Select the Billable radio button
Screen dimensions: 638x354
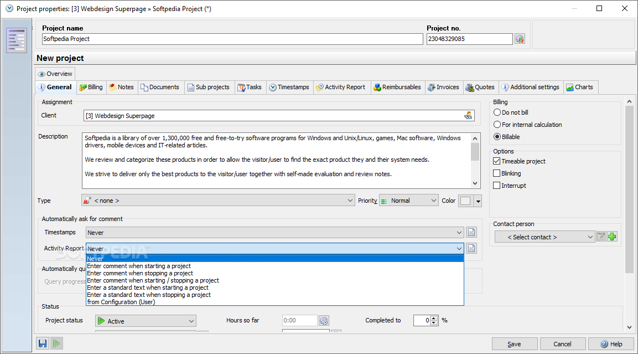coord(506,137)
